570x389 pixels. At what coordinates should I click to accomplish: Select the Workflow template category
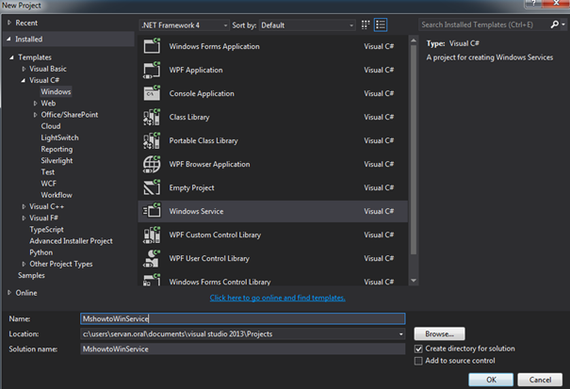tap(57, 195)
